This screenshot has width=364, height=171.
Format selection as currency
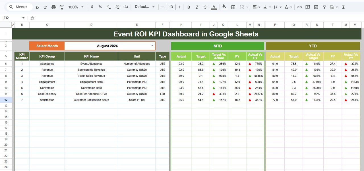92,7
